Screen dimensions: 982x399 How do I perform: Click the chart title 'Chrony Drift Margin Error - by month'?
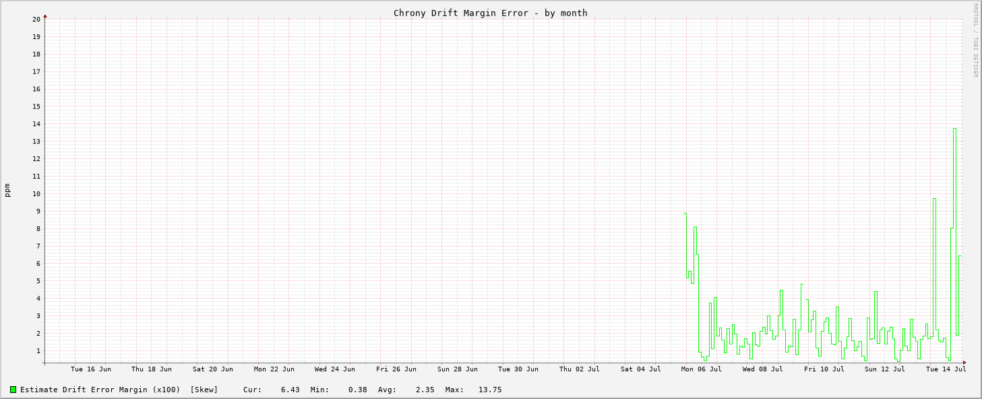tap(491, 13)
